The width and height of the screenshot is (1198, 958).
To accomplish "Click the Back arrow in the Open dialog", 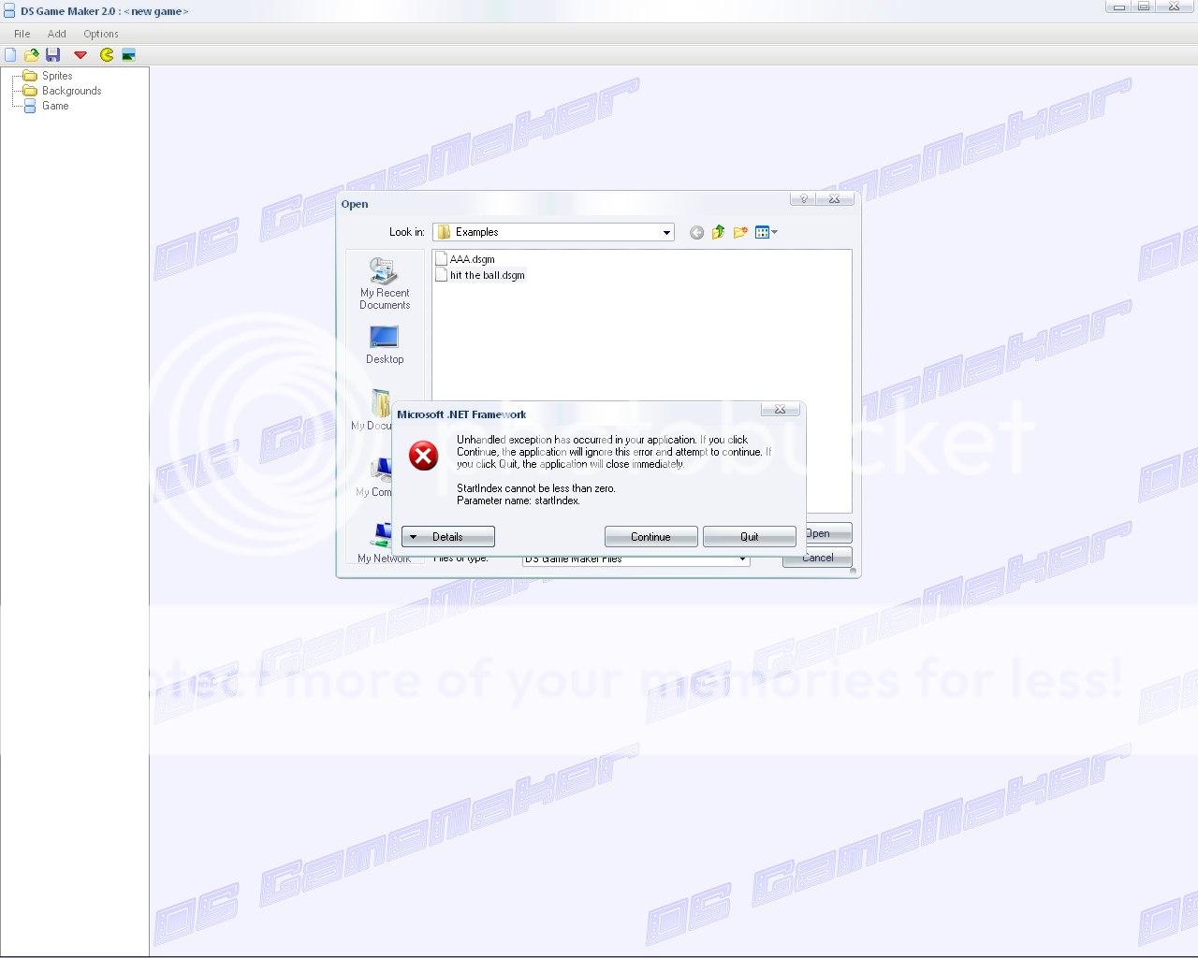I will tap(696, 233).
